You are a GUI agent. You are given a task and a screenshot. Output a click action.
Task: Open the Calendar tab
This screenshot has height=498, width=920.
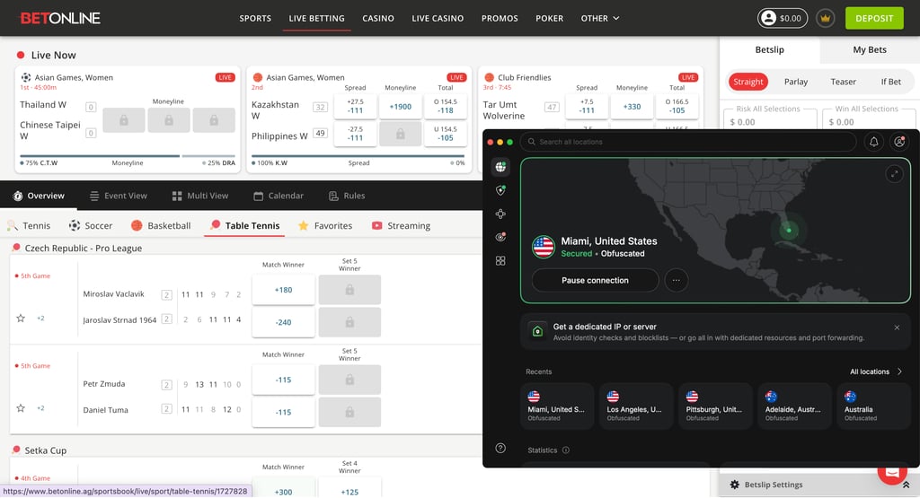279,196
